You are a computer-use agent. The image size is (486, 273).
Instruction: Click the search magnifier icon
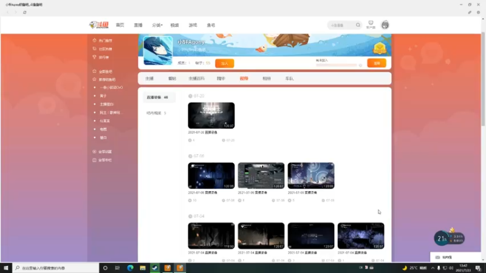[358, 25]
